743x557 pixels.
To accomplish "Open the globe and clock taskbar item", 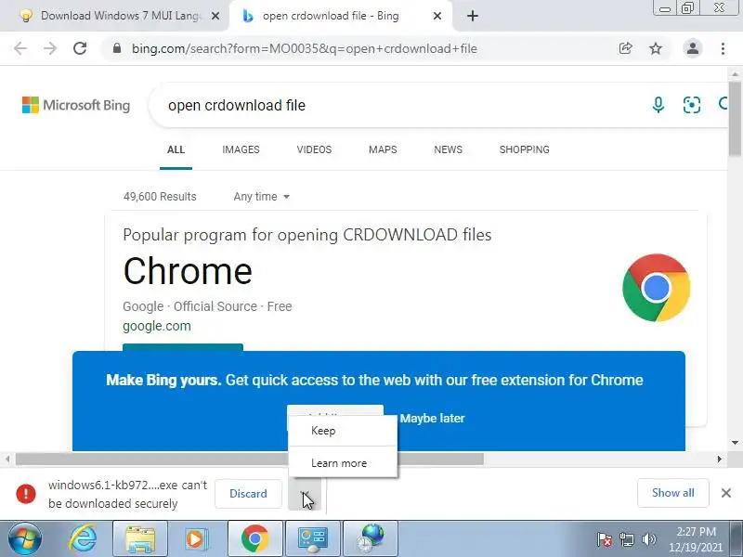I will tap(370, 539).
